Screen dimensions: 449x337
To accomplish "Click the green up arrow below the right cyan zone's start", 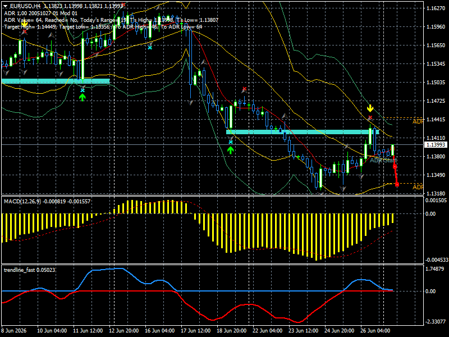I will (231, 150).
